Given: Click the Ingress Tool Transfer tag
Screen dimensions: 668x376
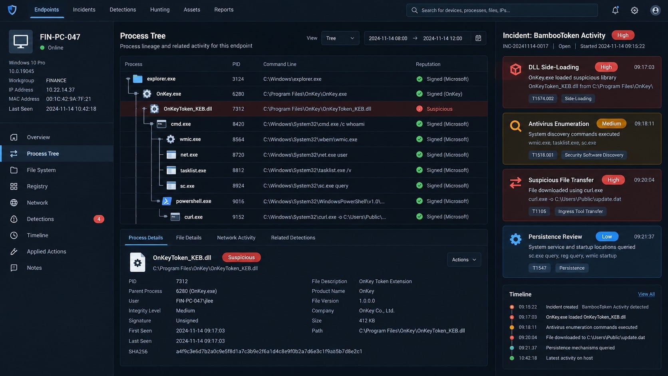Looking at the screenshot, I should (580, 211).
